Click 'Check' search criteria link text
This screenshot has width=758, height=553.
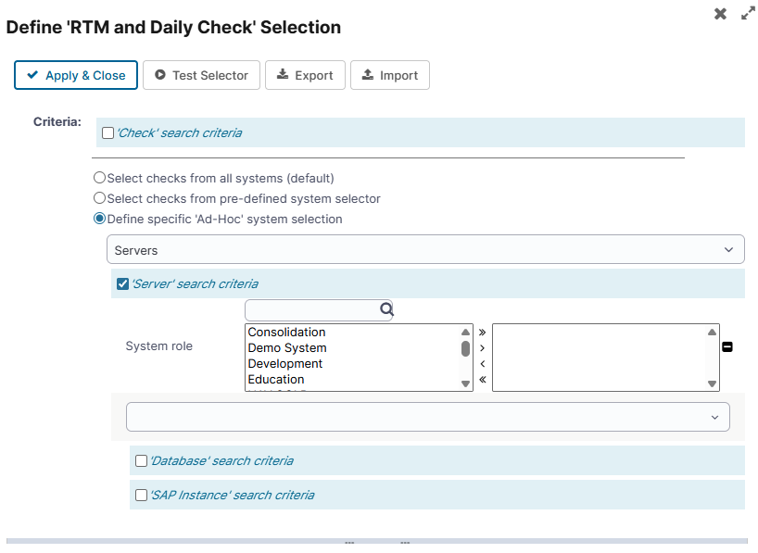pyautogui.click(x=180, y=133)
